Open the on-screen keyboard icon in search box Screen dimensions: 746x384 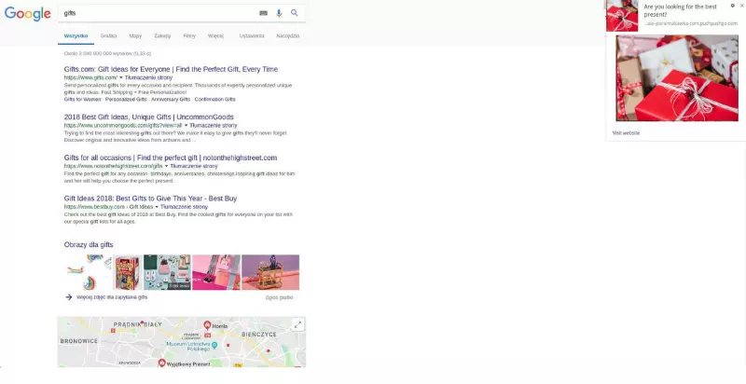(x=263, y=13)
